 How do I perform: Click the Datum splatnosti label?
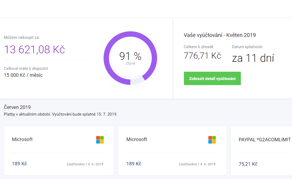pos(247,47)
